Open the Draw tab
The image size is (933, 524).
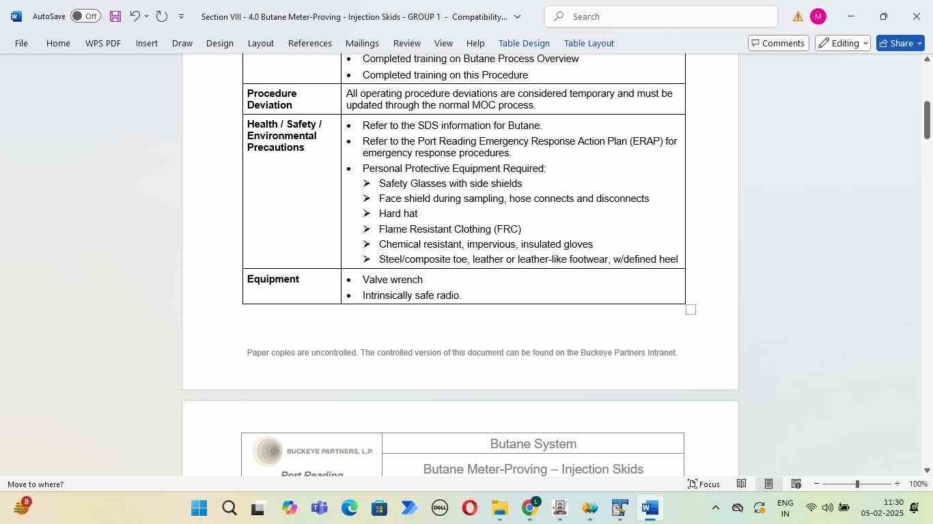[x=182, y=43]
